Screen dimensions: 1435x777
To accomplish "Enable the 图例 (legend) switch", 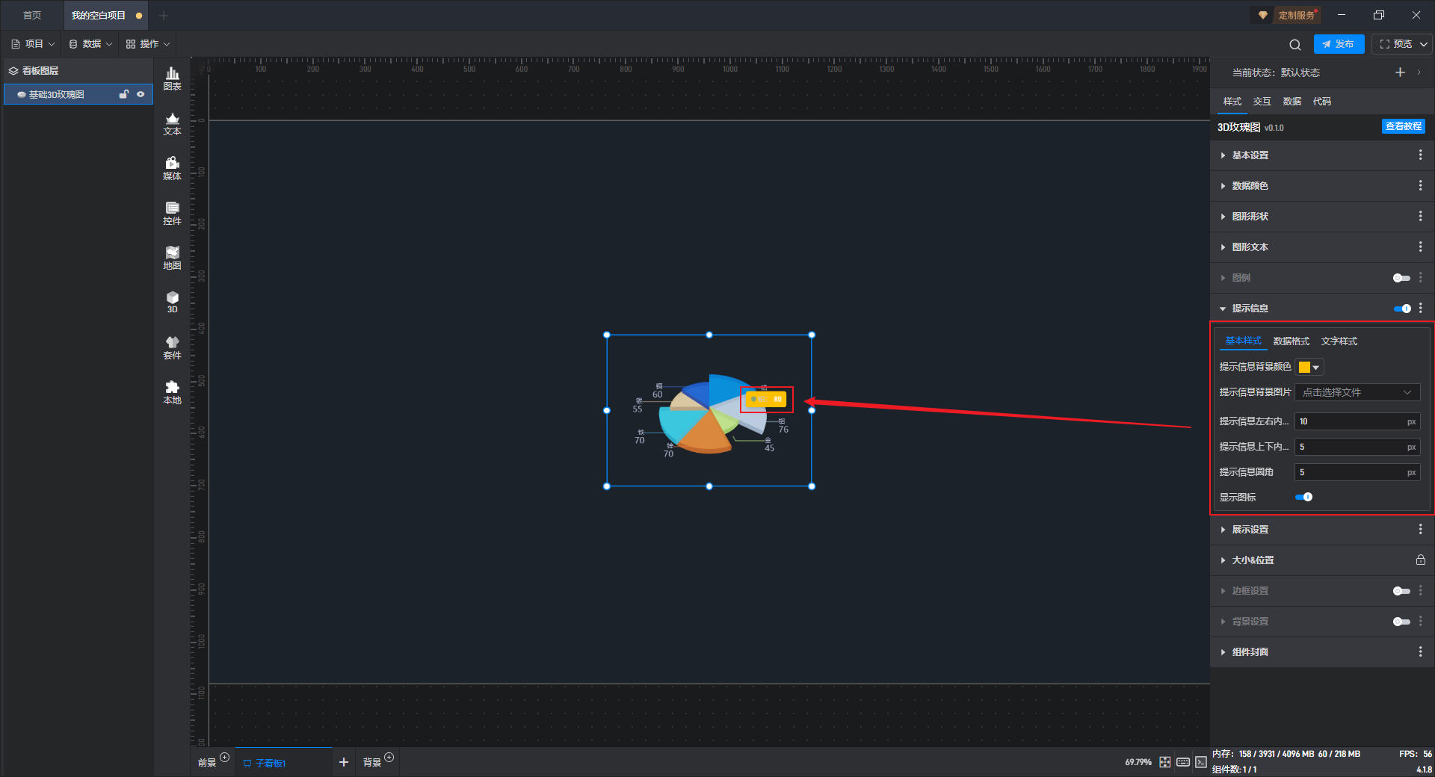I will (1401, 278).
